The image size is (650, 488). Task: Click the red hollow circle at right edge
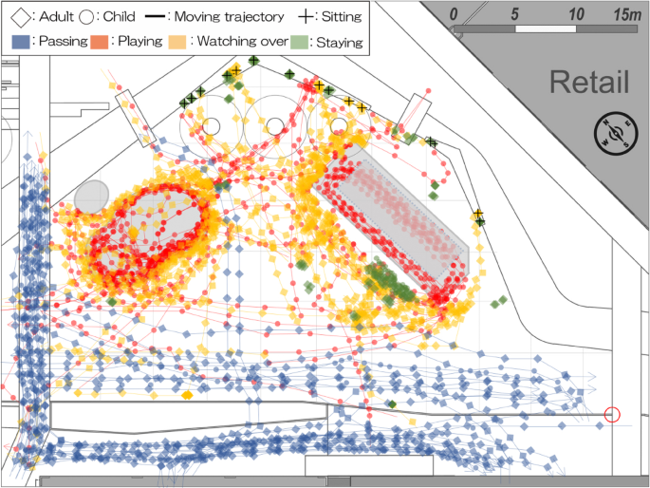click(x=612, y=414)
